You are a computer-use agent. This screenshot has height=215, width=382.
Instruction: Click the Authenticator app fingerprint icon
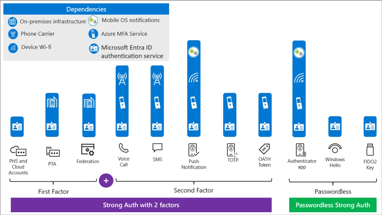[301, 150]
